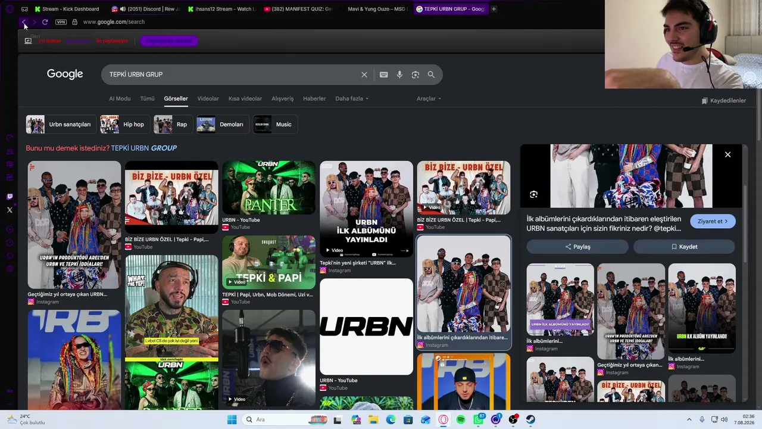This screenshot has height=429, width=762.
Task: Go to Google home via logo
Action: (x=65, y=74)
